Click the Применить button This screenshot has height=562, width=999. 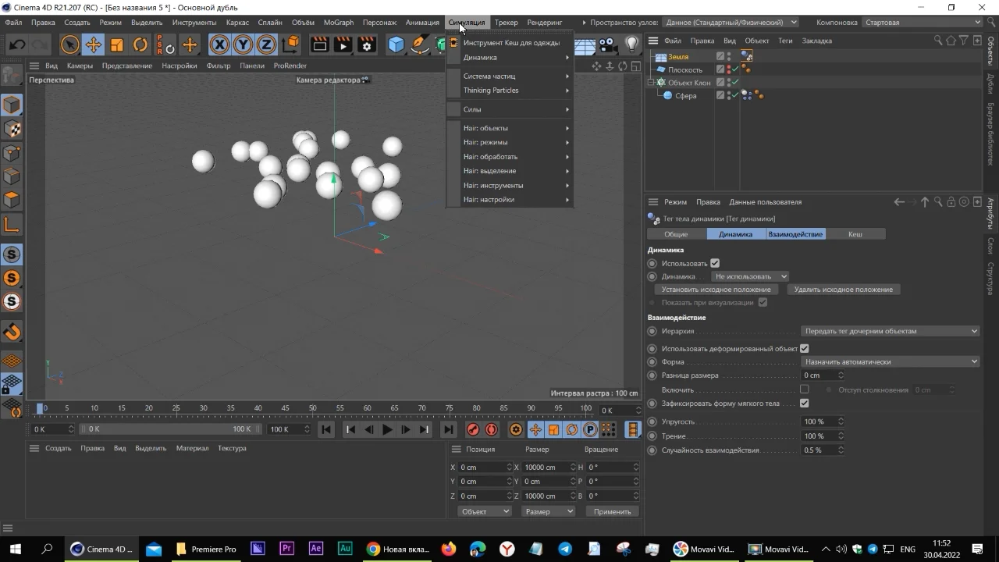point(612,511)
